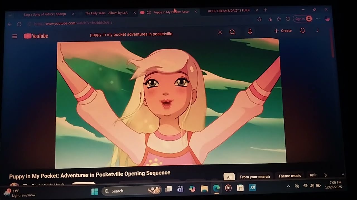Go back with the browser back arrow
This screenshot has width=357, height=200.
pos(10,24)
